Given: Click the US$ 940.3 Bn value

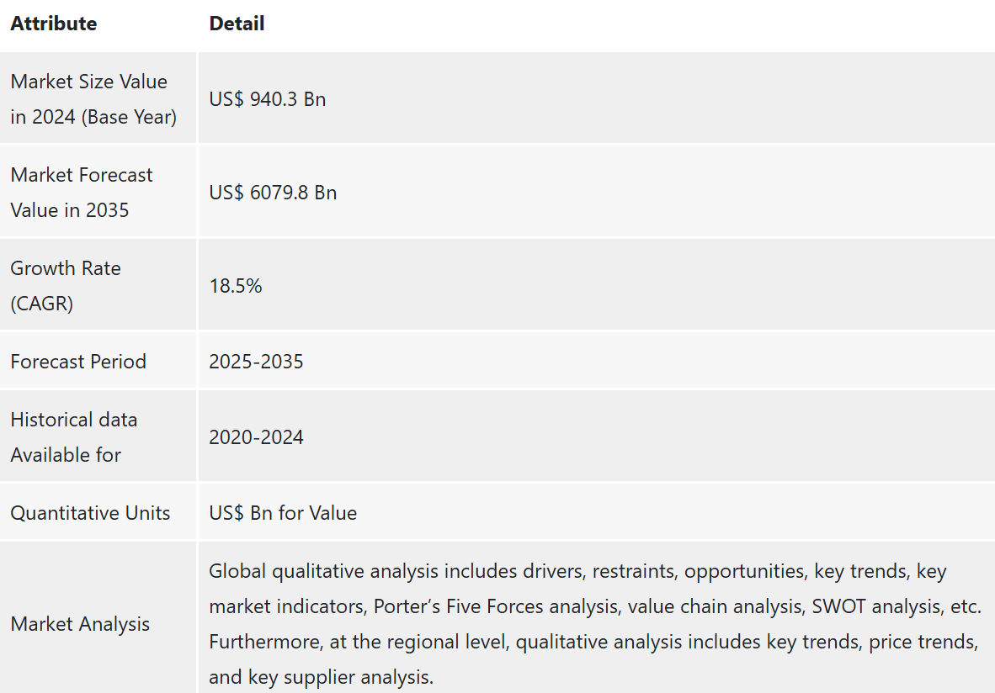Looking at the screenshot, I should click(x=267, y=99).
